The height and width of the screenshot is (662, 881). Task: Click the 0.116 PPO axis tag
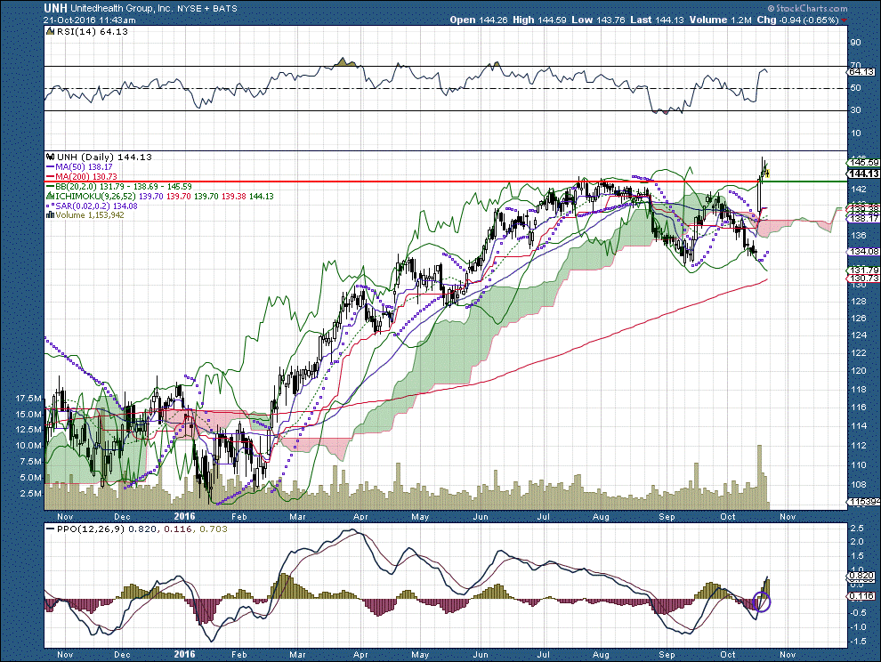pos(862,595)
